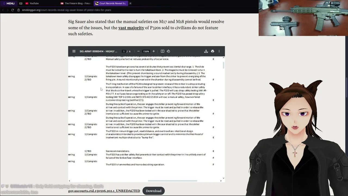Viewport: 348px width, 196px height.
Task: Switch to the YouTube tab
Action: (x=32, y=3)
